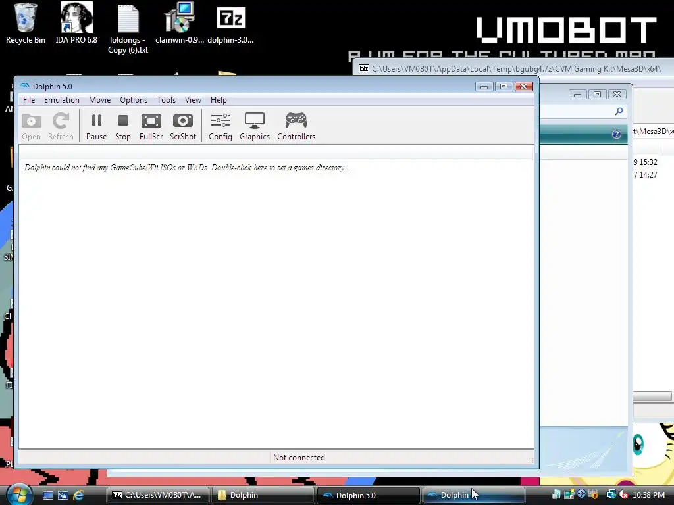Select the loldongs - Copy (6).txt file icon
This screenshot has height=505, width=674.
(x=128, y=29)
